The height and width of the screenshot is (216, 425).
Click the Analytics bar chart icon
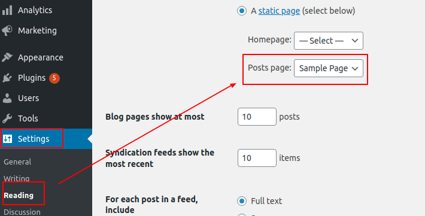coord(7,10)
